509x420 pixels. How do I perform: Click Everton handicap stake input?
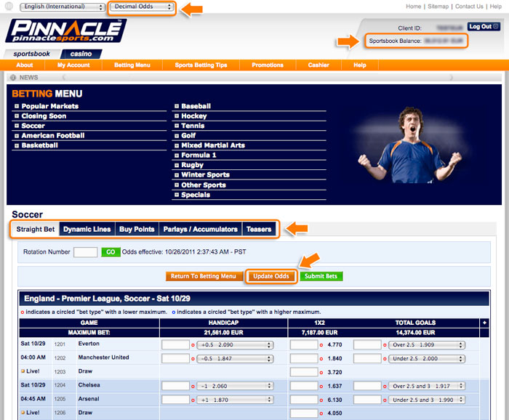click(x=175, y=344)
